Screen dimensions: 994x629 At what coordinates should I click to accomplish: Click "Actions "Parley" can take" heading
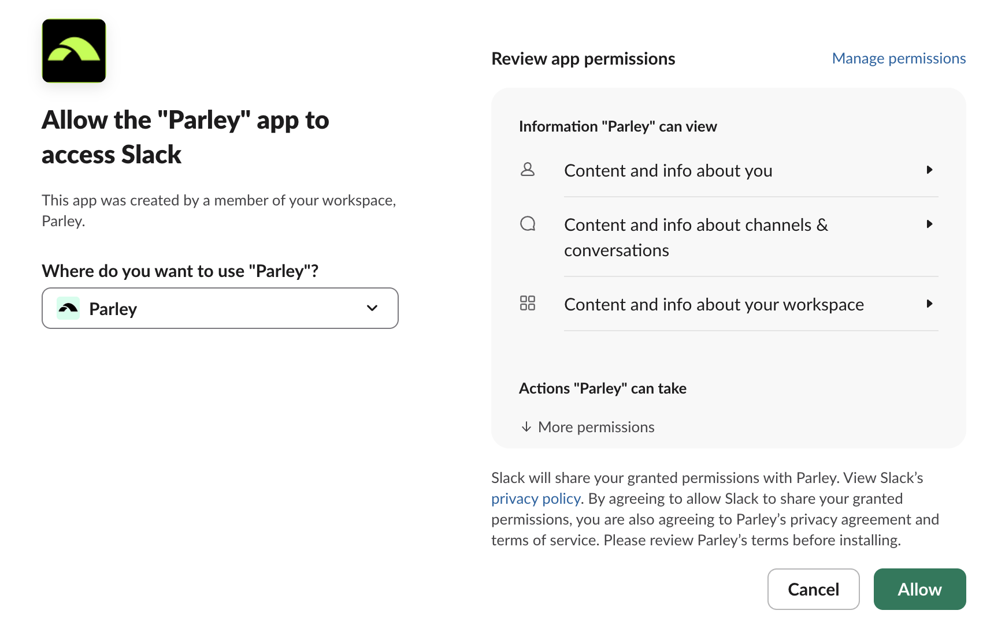point(603,388)
